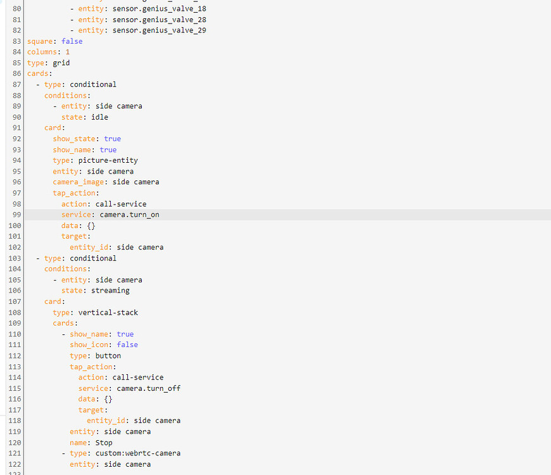The image size is (551, 475).
Task: Click the type value 'button'
Action: 108,356
